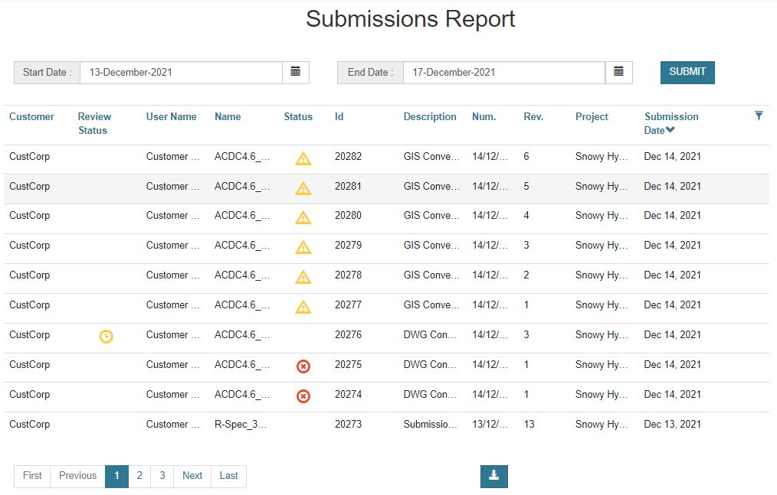Open the Start Date calendar picker
Viewport: 777px width, 495px height.
coord(296,72)
